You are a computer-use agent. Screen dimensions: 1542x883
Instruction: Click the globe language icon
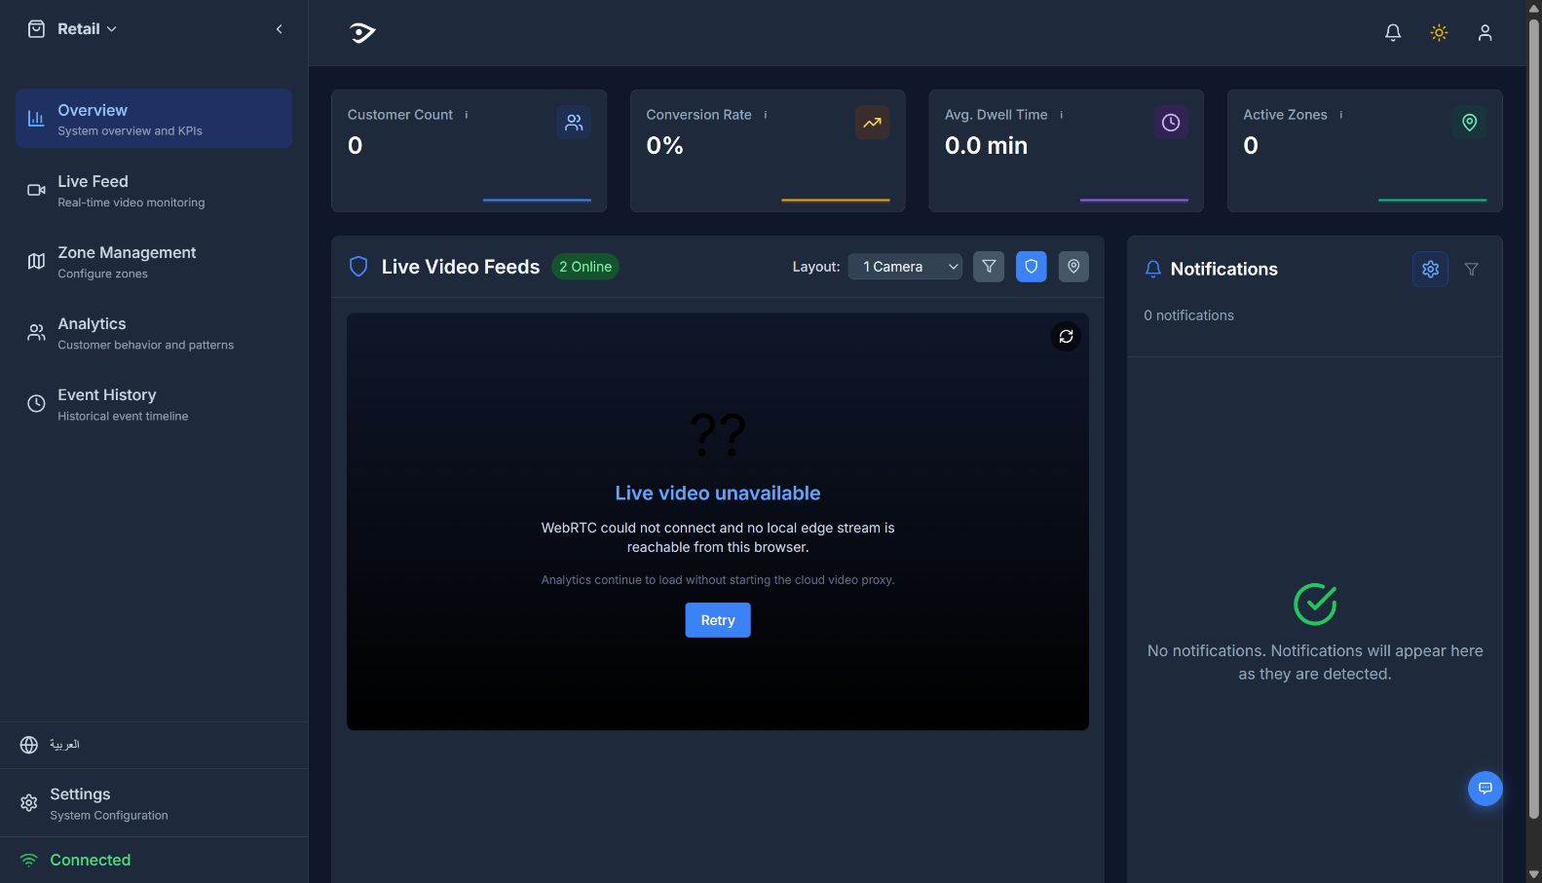pos(29,745)
